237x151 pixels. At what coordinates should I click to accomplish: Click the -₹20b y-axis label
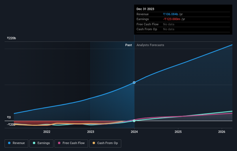[x=11, y=124]
